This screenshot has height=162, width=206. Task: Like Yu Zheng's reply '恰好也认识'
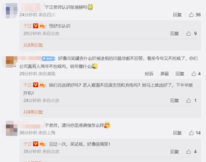pyautogui.click(x=188, y=34)
